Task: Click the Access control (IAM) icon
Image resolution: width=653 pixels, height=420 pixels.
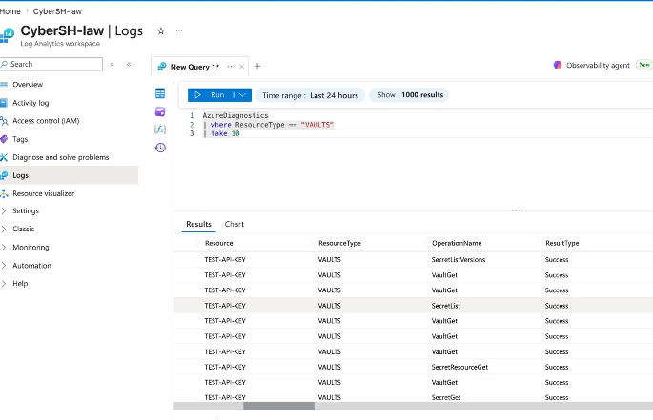Action: coord(4,121)
